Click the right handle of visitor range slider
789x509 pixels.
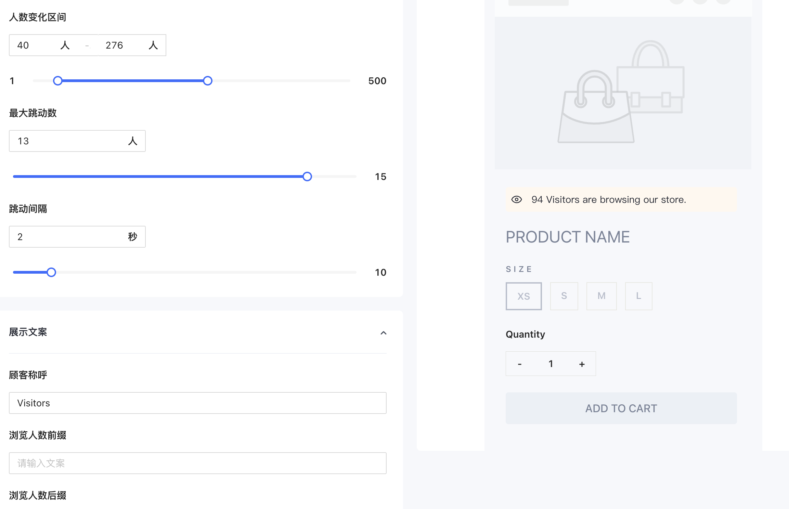[207, 81]
